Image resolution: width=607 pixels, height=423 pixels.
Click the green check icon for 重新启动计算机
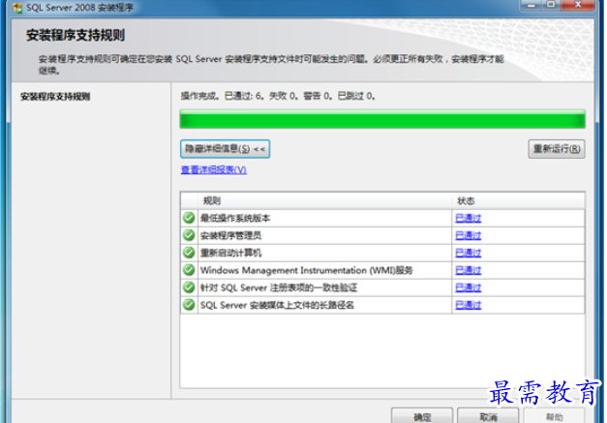tap(189, 253)
